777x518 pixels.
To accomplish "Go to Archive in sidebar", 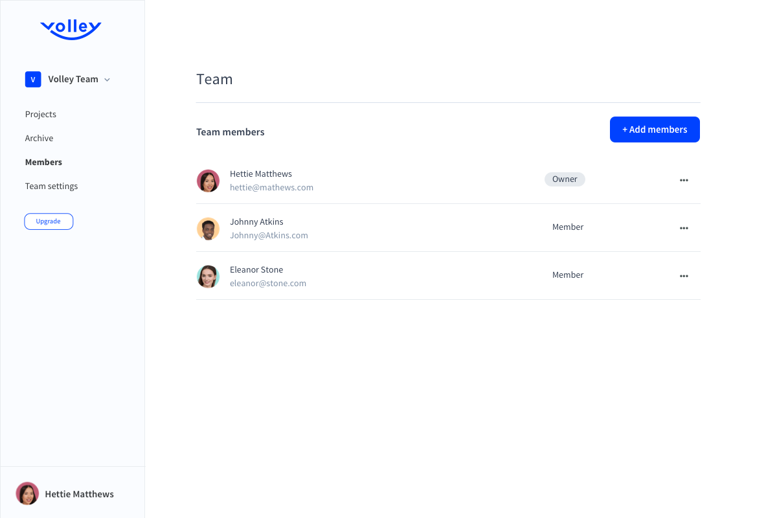I will click(x=39, y=139).
